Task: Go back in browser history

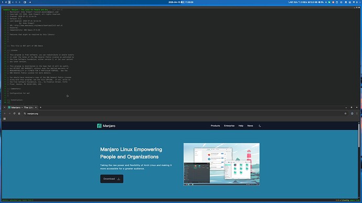Action: coord(5,114)
